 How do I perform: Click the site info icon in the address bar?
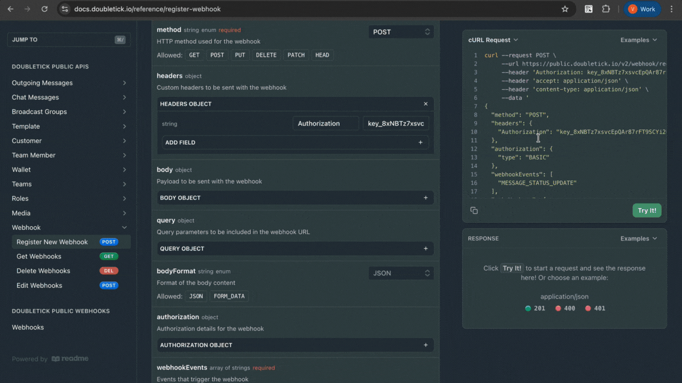point(65,9)
